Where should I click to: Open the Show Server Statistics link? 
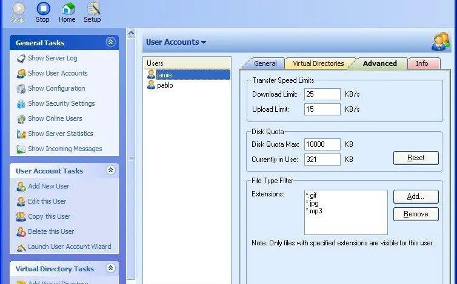tap(61, 134)
